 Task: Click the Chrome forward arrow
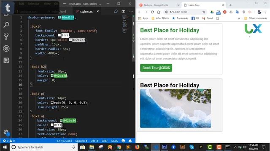point(146,12)
